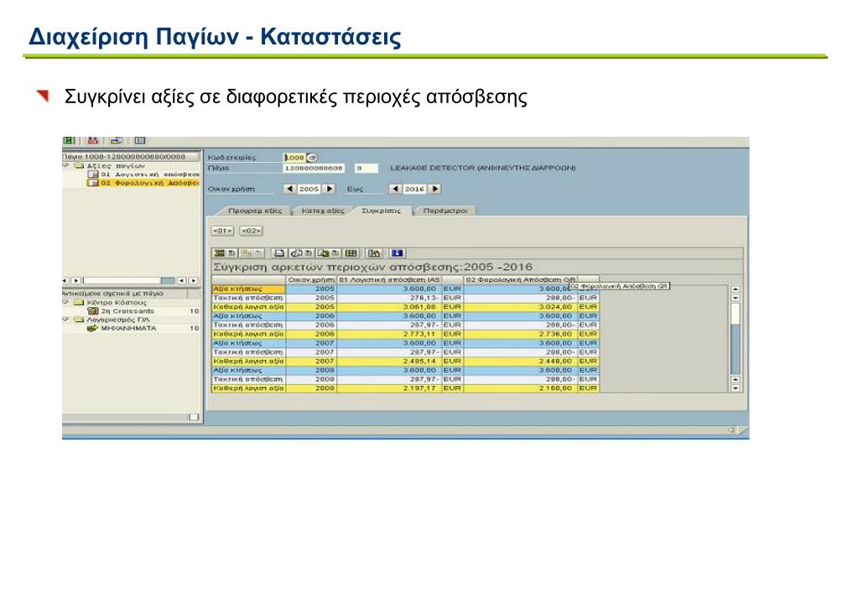The height and width of the screenshot is (594, 858).
Task: Click the value 2.485,14 cell
Action: pos(390,362)
